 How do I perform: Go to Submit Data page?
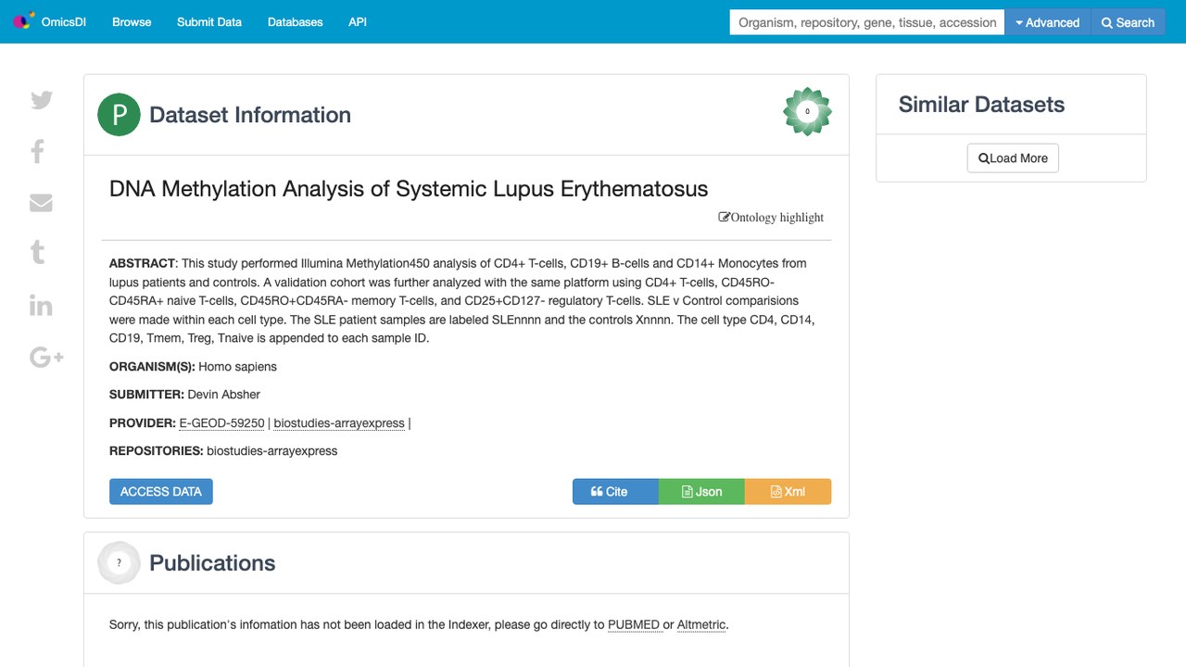click(209, 22)
